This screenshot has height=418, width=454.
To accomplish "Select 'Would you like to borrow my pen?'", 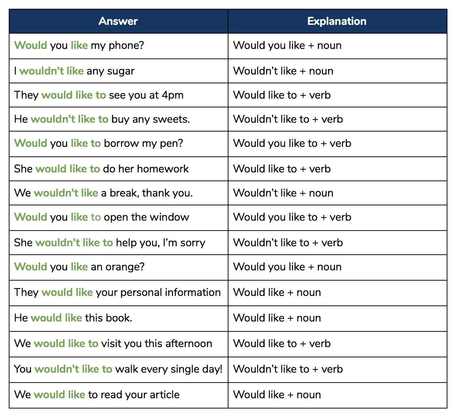I will [118, 144].
